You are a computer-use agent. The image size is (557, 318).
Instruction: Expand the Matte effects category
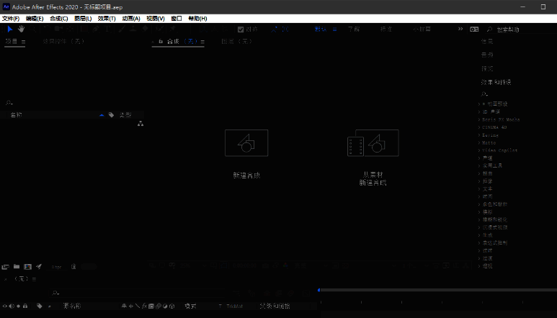(x=479, y=143)
